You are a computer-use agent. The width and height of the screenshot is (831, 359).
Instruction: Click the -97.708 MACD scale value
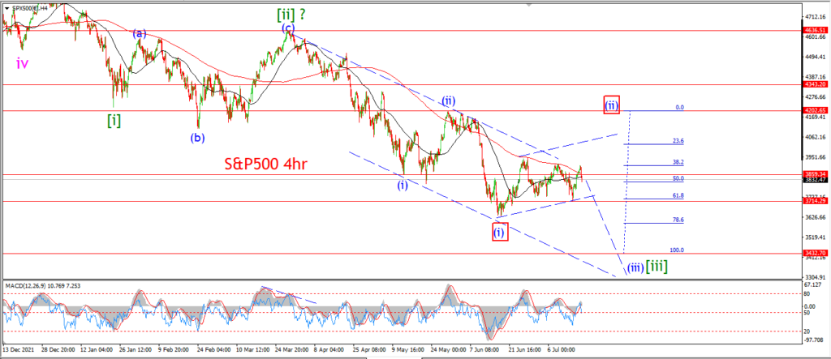(814, 340)
